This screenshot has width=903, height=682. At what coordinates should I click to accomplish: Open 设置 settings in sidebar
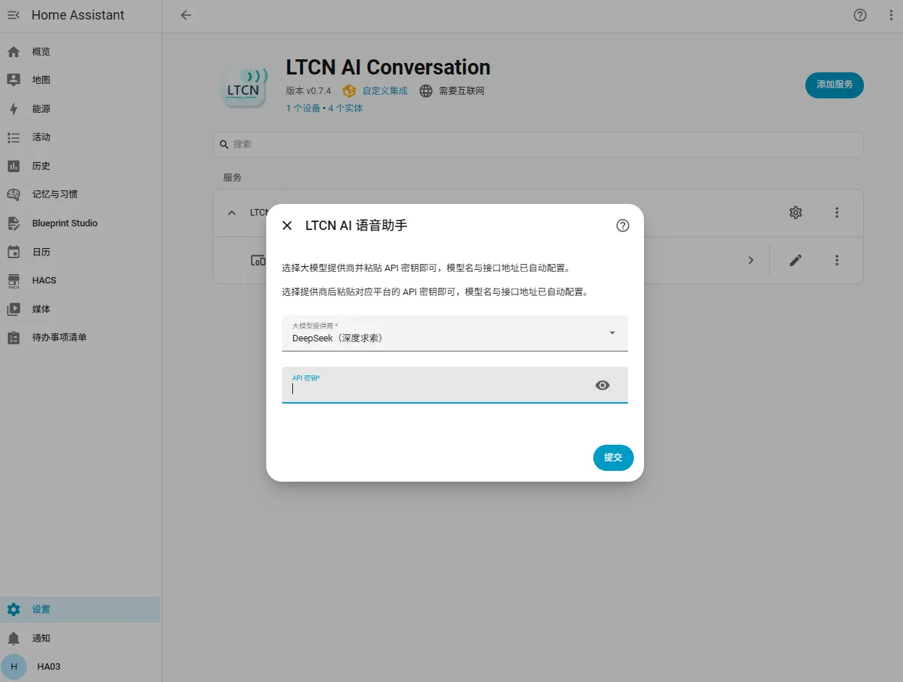[x=80, y=610]
